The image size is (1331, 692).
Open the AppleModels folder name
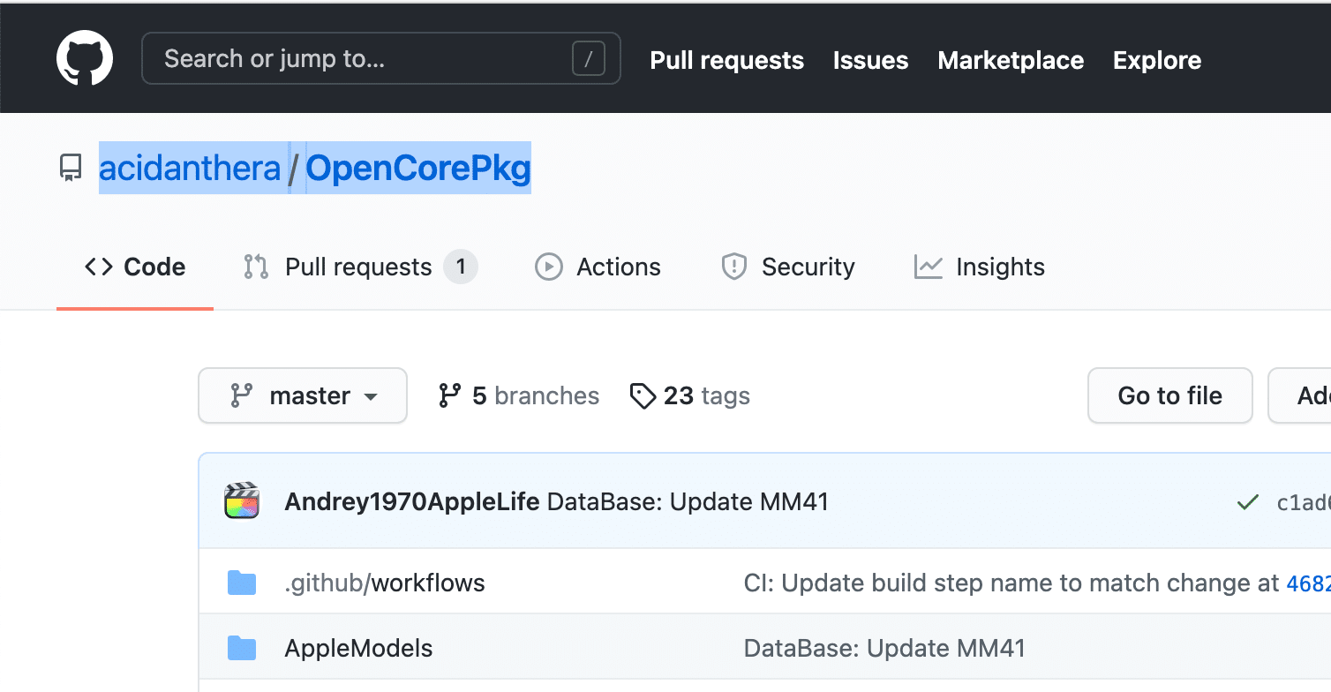click(x=358, y=649)
